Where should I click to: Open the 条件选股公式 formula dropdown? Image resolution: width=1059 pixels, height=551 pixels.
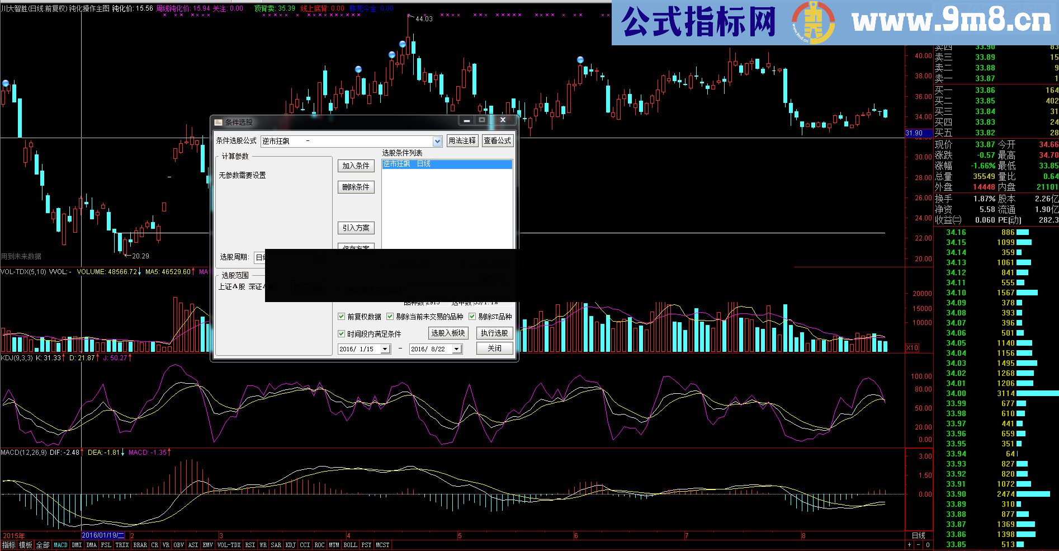[x=437, y=140]
